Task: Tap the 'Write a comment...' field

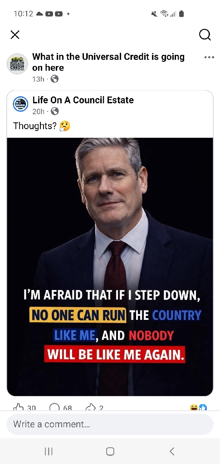Action: [110, 424]
